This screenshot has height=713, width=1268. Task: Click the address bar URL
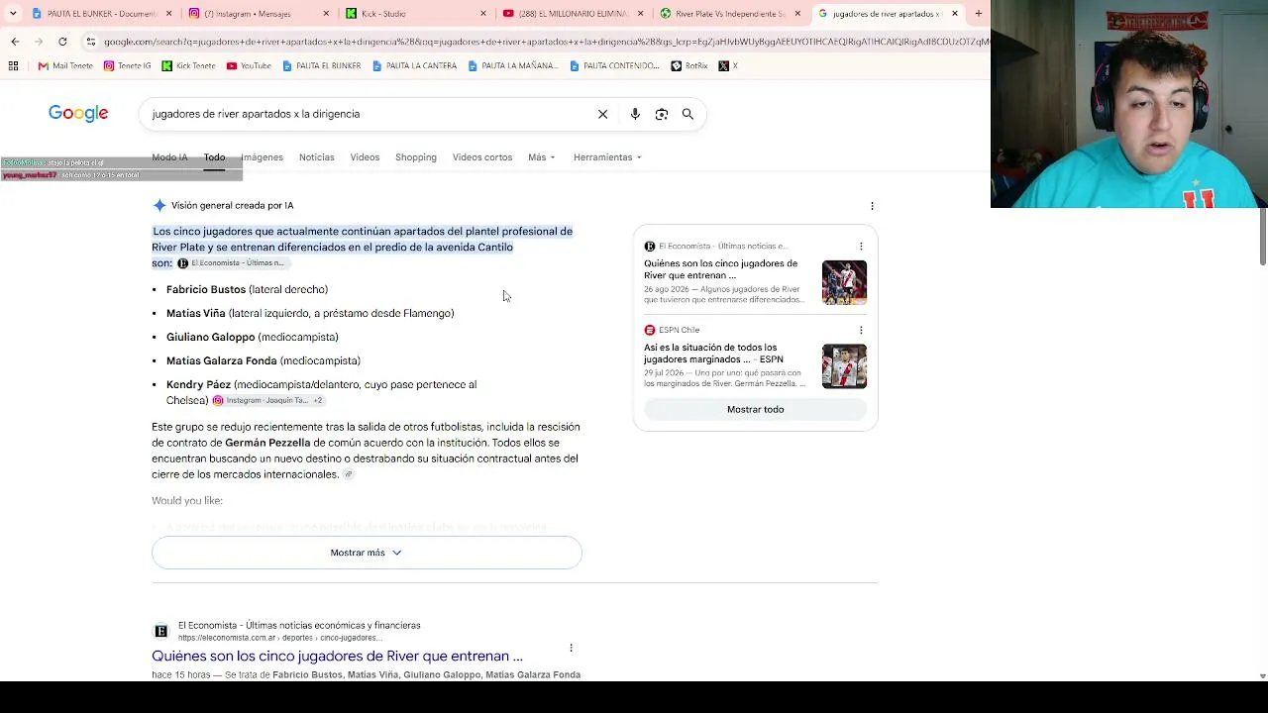545,42
